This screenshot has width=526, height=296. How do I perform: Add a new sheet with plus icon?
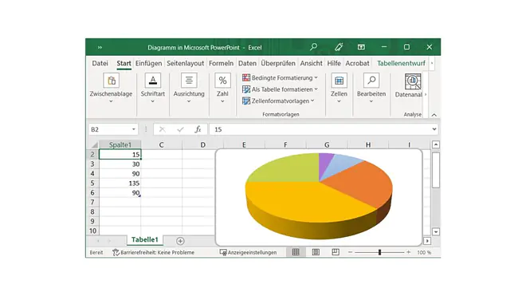click(180, 241)
